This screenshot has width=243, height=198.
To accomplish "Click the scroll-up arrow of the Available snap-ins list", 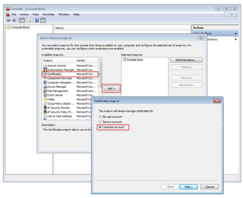I will click(100, 60).
